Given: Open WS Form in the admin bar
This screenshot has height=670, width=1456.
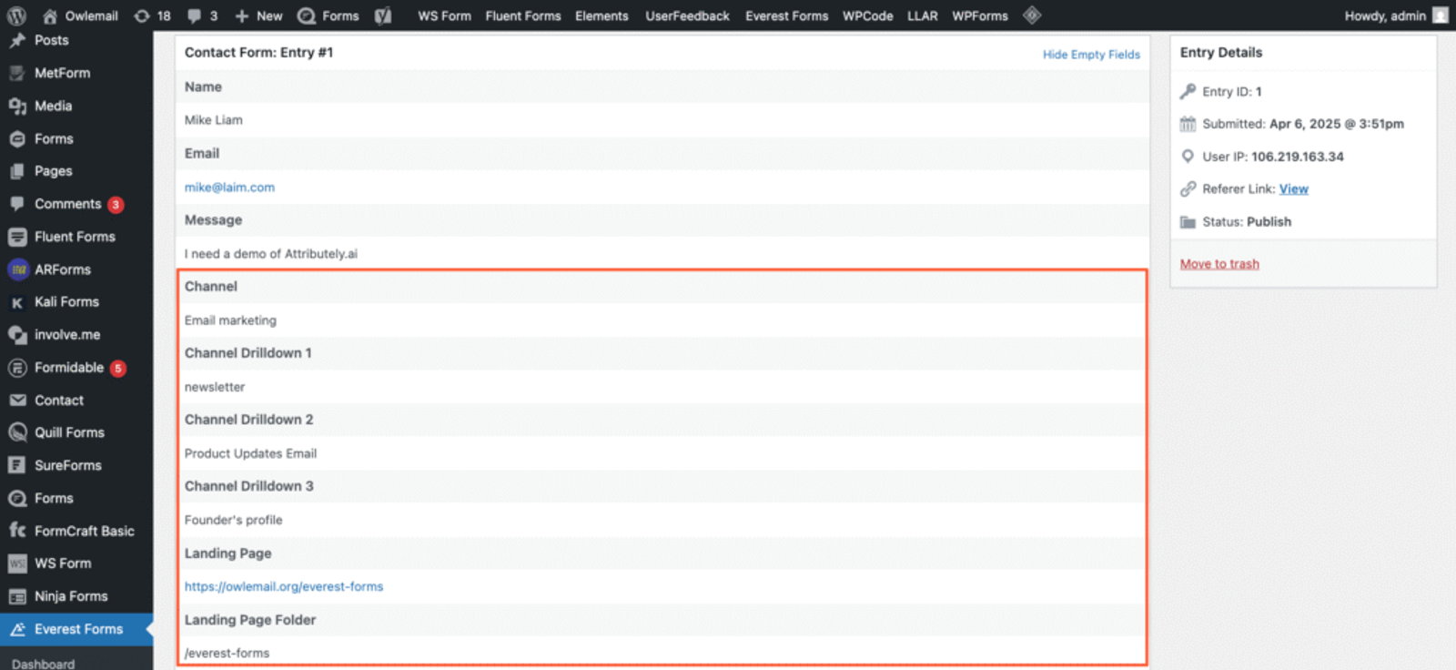Looking at the screenshot, I should pos(444,16).
